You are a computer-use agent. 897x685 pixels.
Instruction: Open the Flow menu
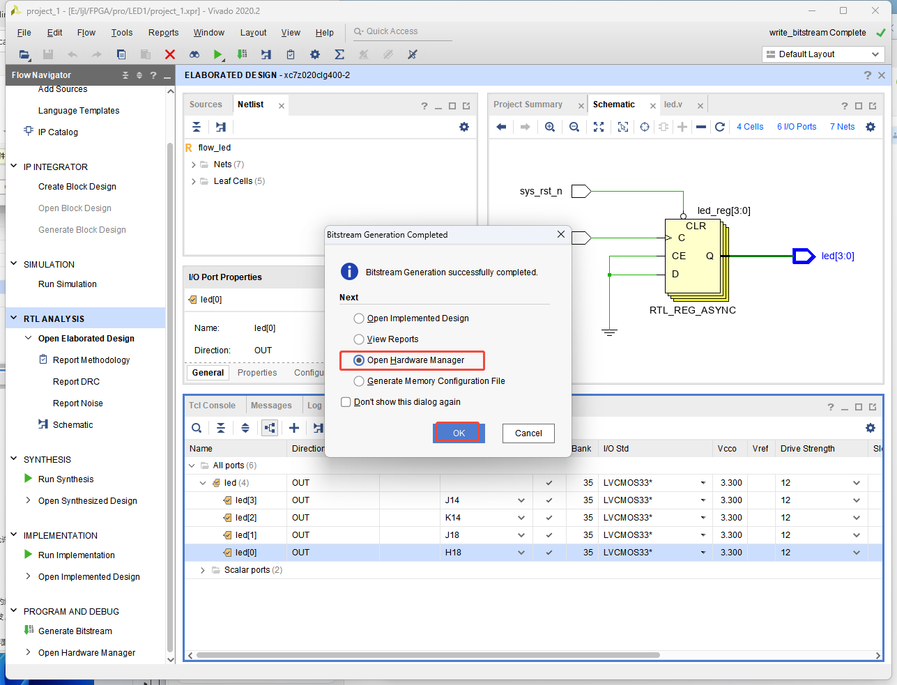pyautogui.click(x=86, y=33)
